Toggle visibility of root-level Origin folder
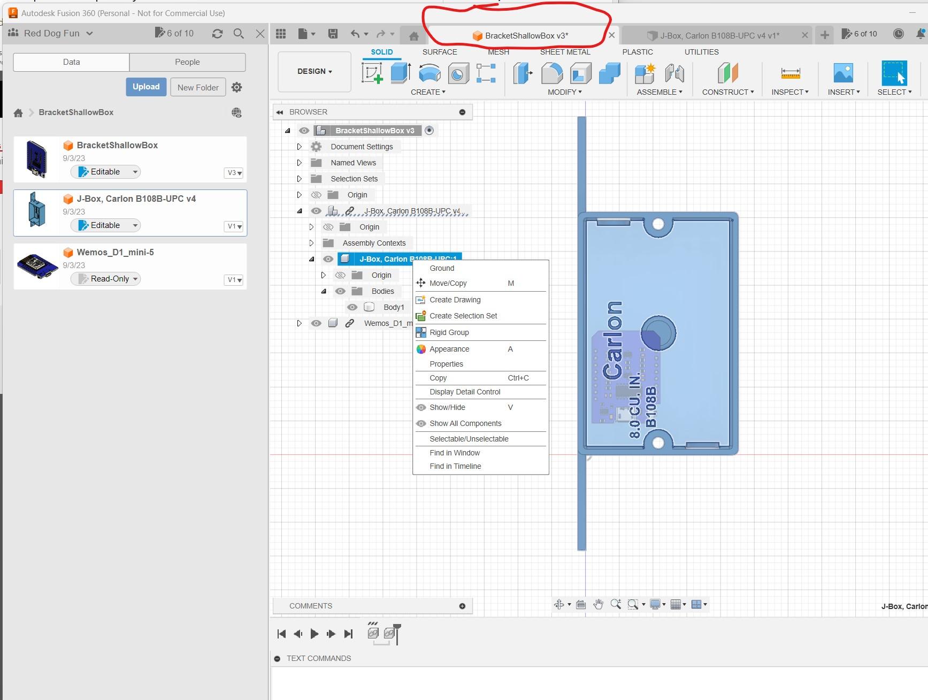This screenshot has width=928, height=700. pyautogui.click(x=316, y=195)
